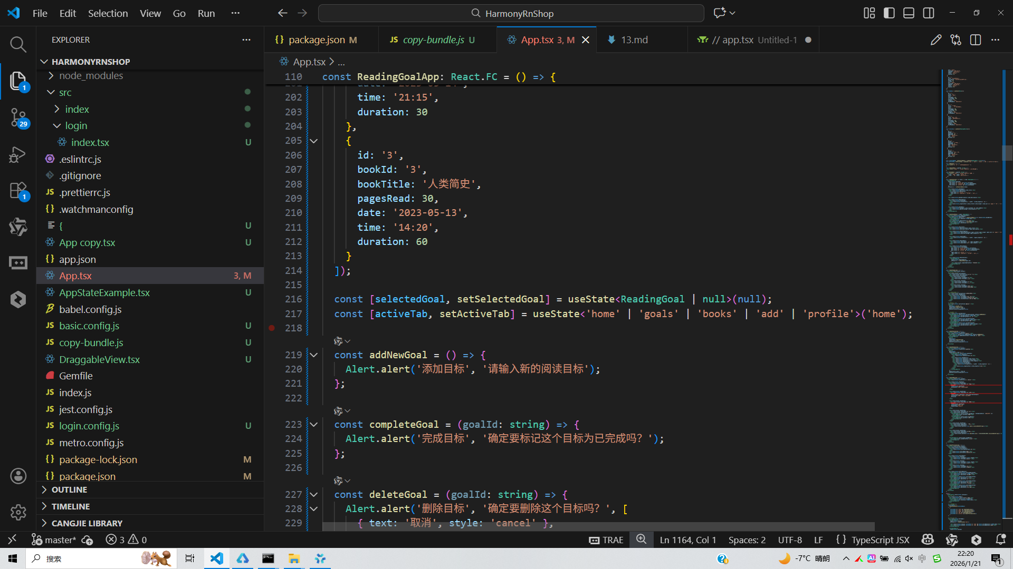Image resolution: width=1013 pixels, height=569 pixels.
Task: Change language mode TypeScript JSX
Action: coord(880,539)
